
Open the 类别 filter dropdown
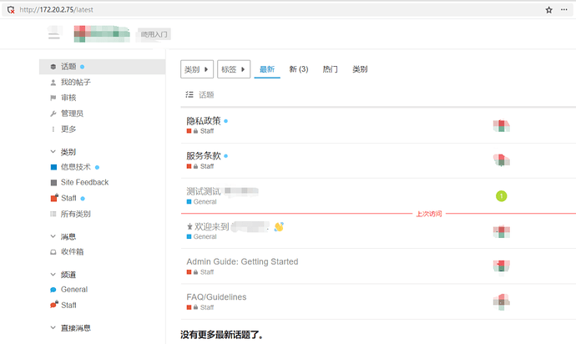point(197,69)
